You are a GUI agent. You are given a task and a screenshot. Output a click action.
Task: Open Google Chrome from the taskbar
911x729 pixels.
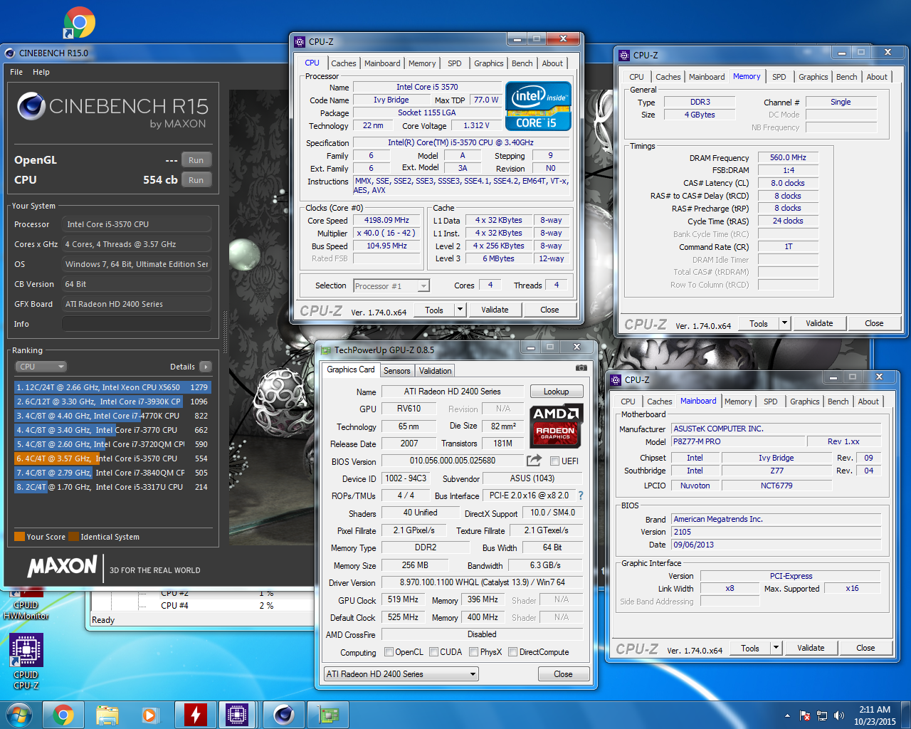[x=63, y=714]
